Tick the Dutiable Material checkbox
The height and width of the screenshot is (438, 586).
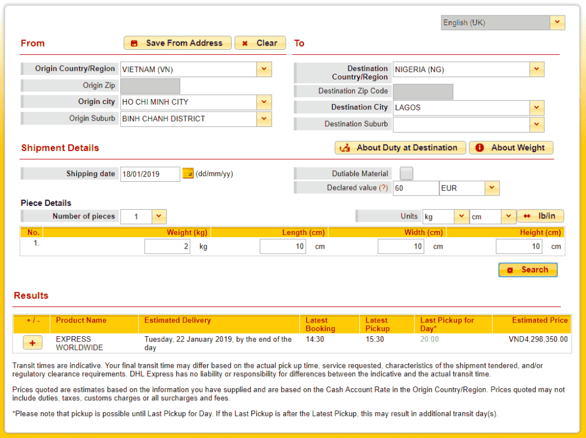[407, 173]
